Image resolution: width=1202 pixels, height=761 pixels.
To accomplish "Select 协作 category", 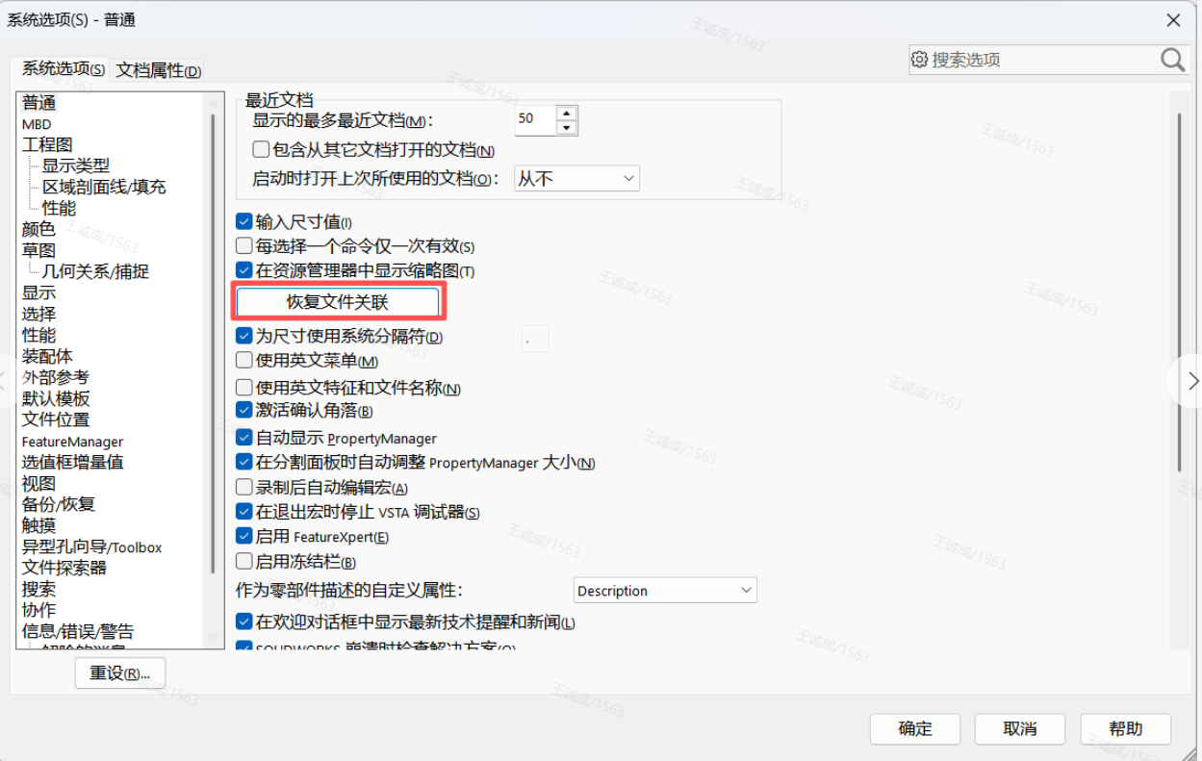I will pos(38,611).
